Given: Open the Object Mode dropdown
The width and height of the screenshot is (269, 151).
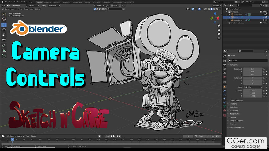Looking at the screenshot, I should tap(9, 9).
